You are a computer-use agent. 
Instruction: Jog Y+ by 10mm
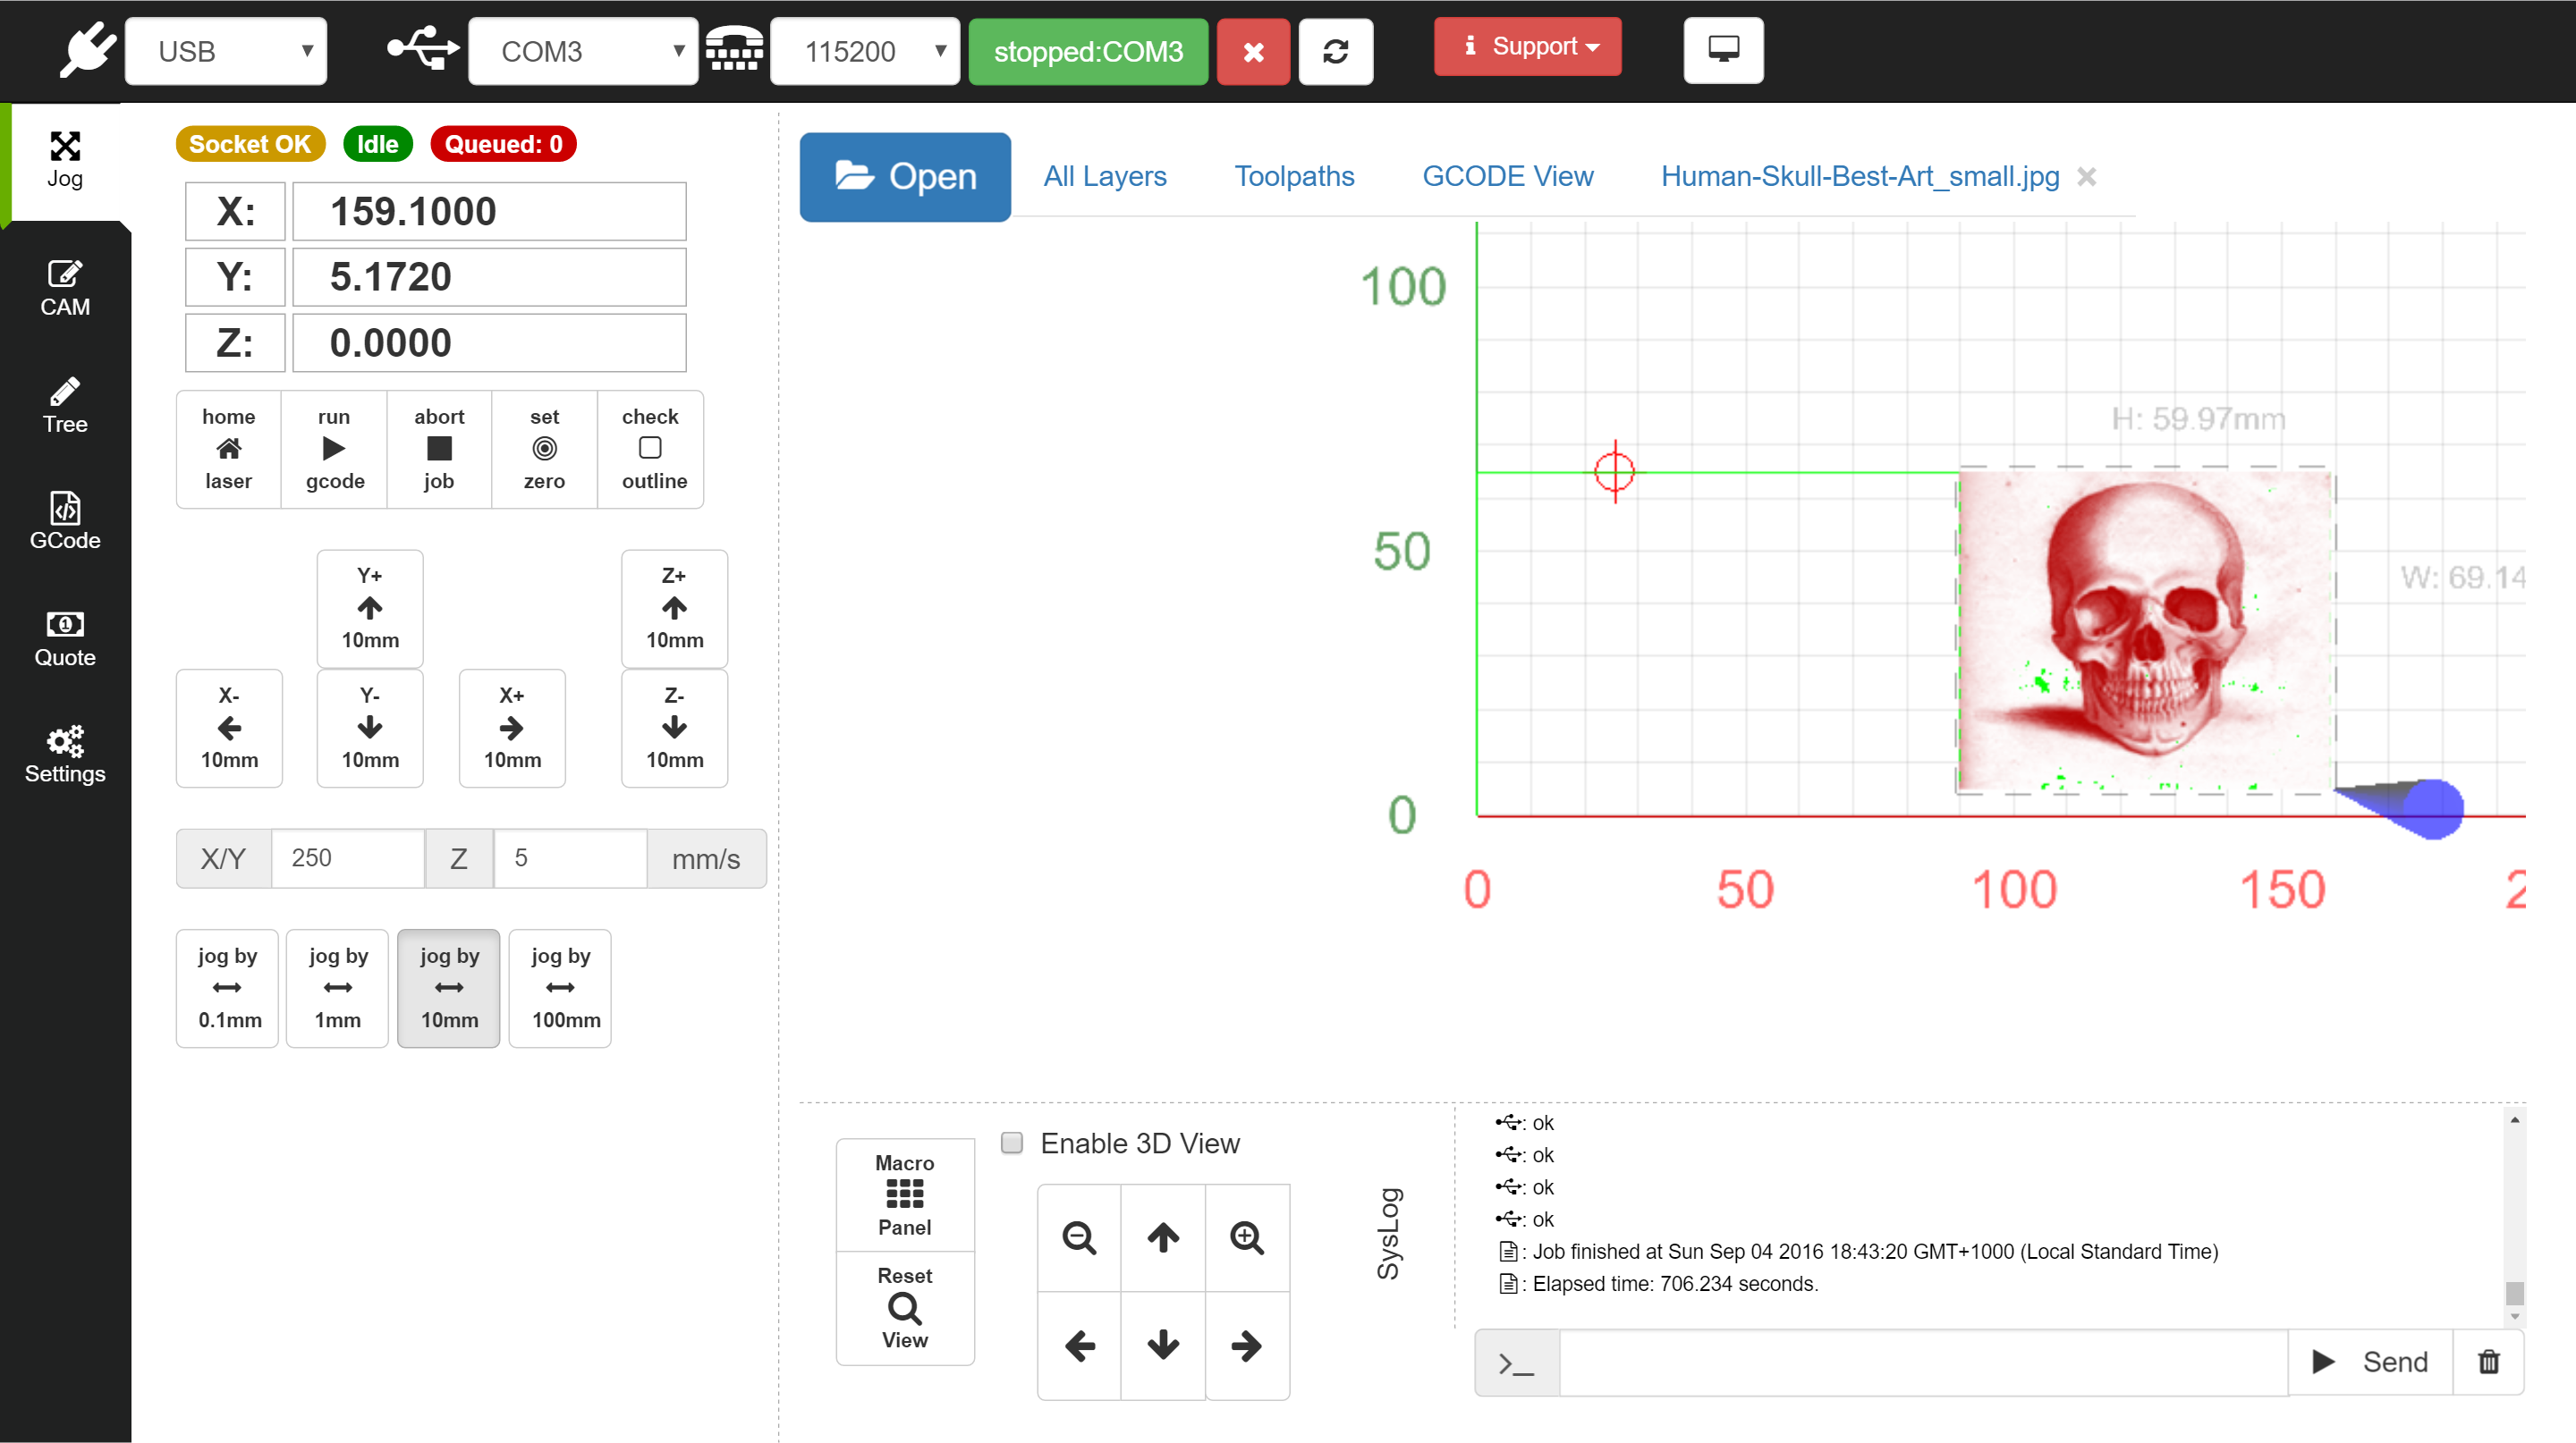pos(370,608)
